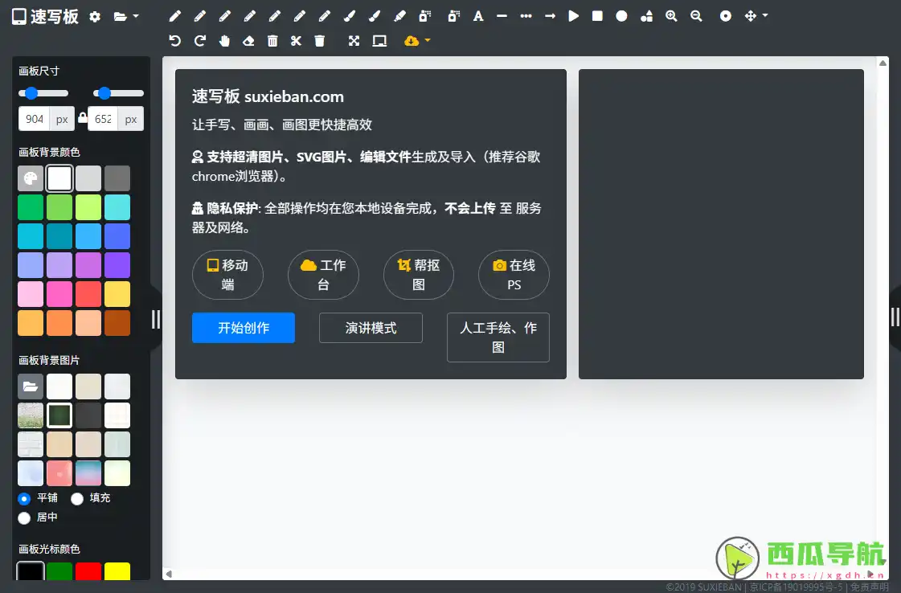Select the 填充 background fill radio button

tap(77, 498)
